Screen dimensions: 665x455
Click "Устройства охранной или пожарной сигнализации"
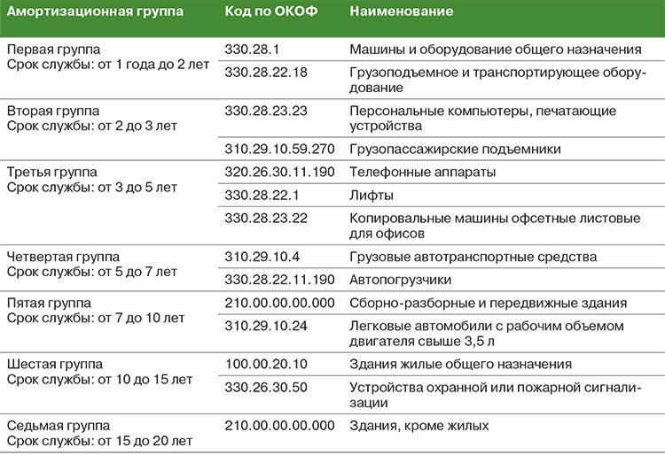click(496, 395)
